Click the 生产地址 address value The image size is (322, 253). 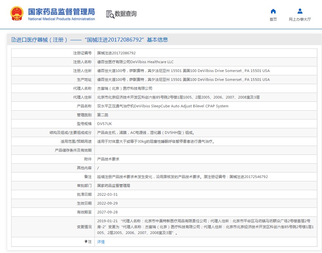coord(183,80)
